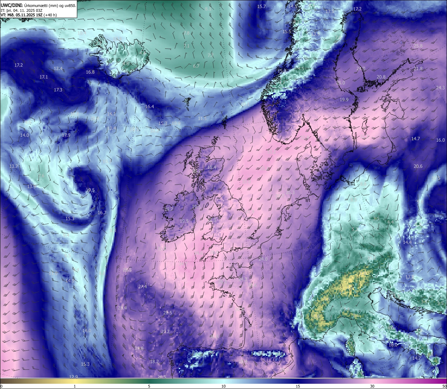Screen dimensions: 447x389
Task: Click the value 20.8 over Finland
Action: pyautogui.click(x=381, y=77)
